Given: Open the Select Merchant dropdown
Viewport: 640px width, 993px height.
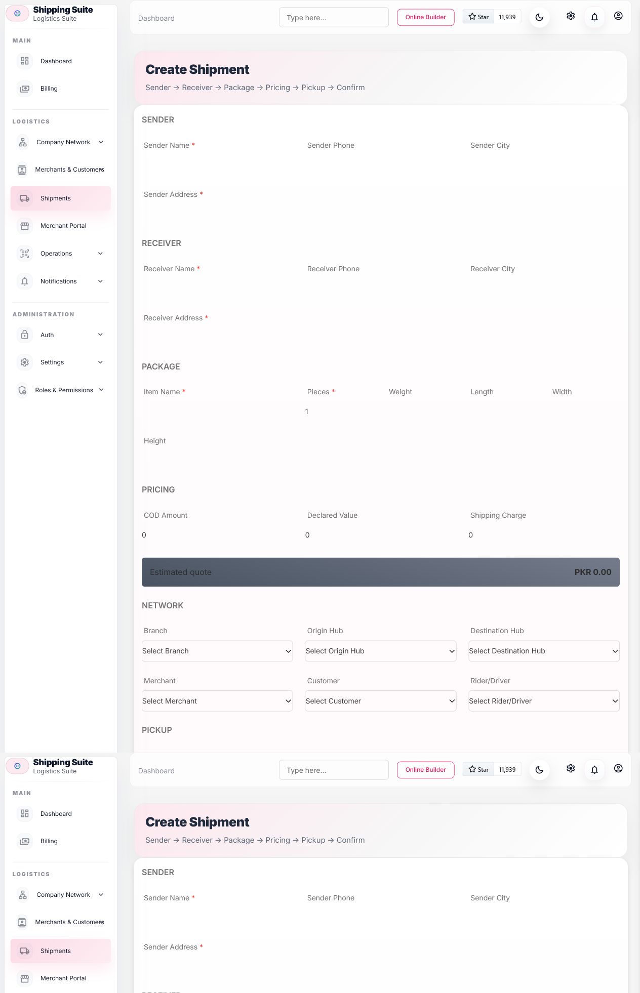Looking at the screenshot, I should click(x=217, y=701).
